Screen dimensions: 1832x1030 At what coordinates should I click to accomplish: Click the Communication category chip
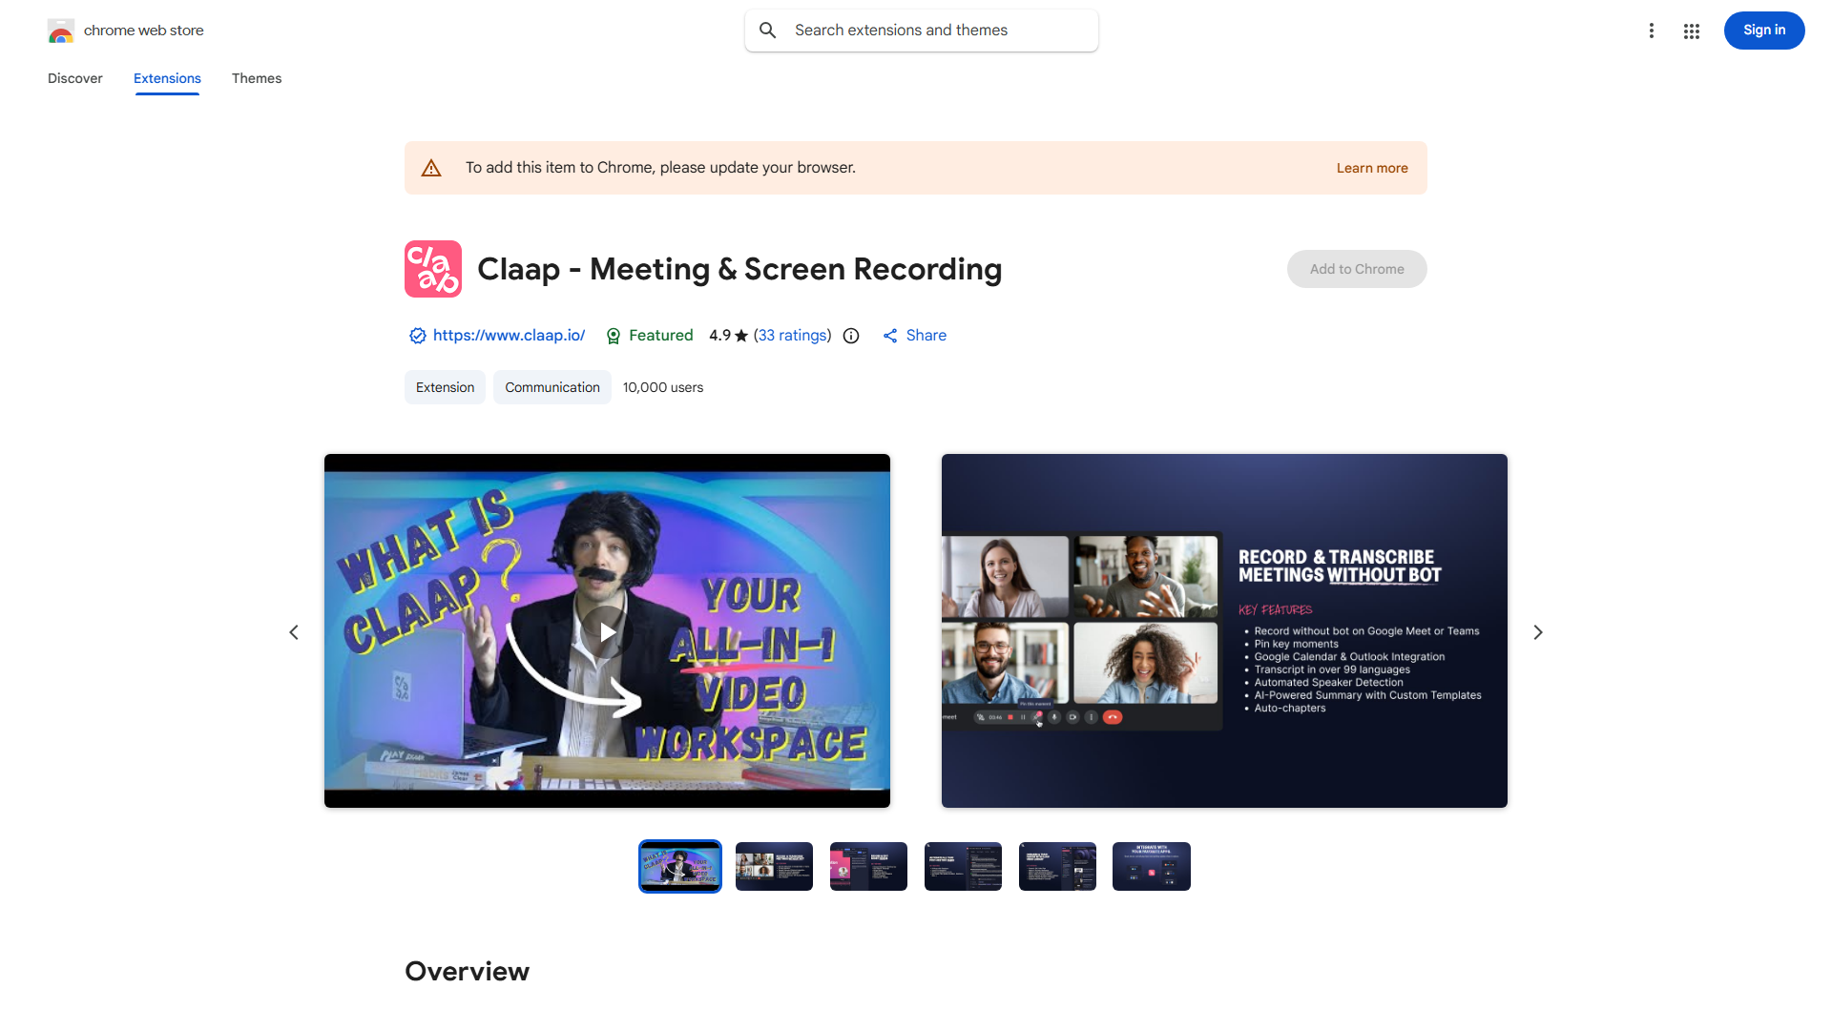coord(552,387)
